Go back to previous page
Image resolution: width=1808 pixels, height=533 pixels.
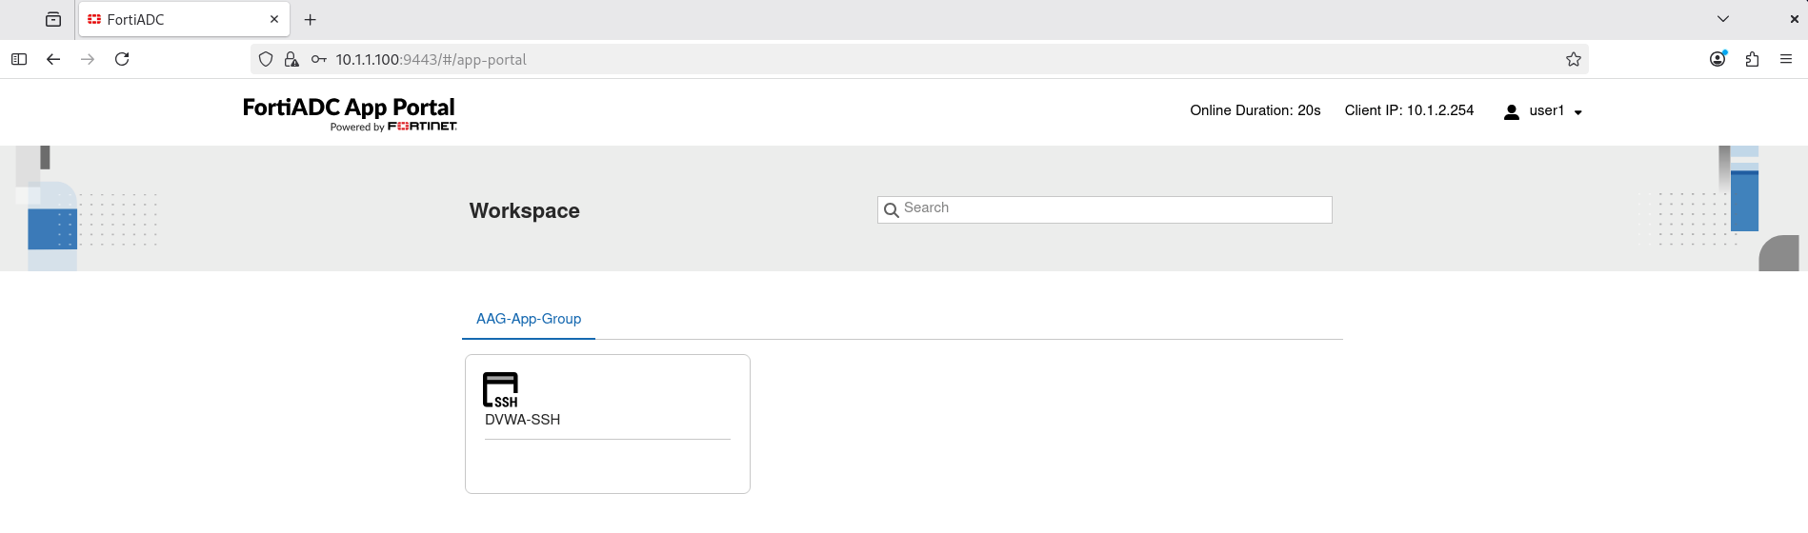pos(53,59)
